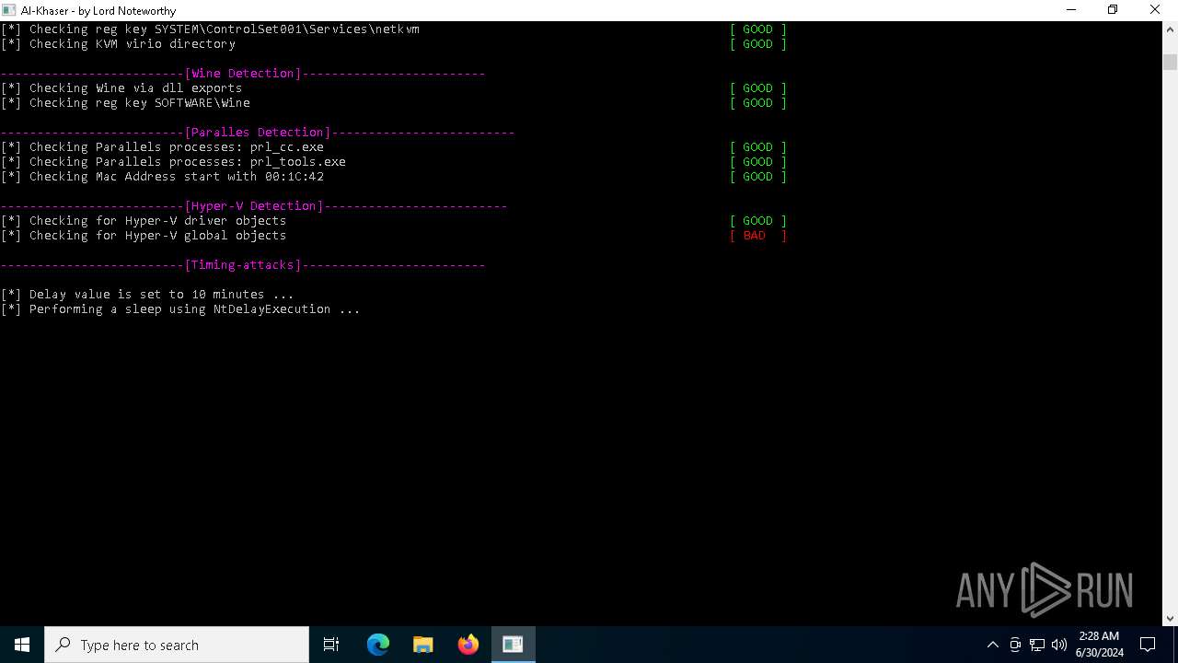Open File Explorer from taskbar
The height and width of the screenshot is (663, 1178).
(423, 645)
